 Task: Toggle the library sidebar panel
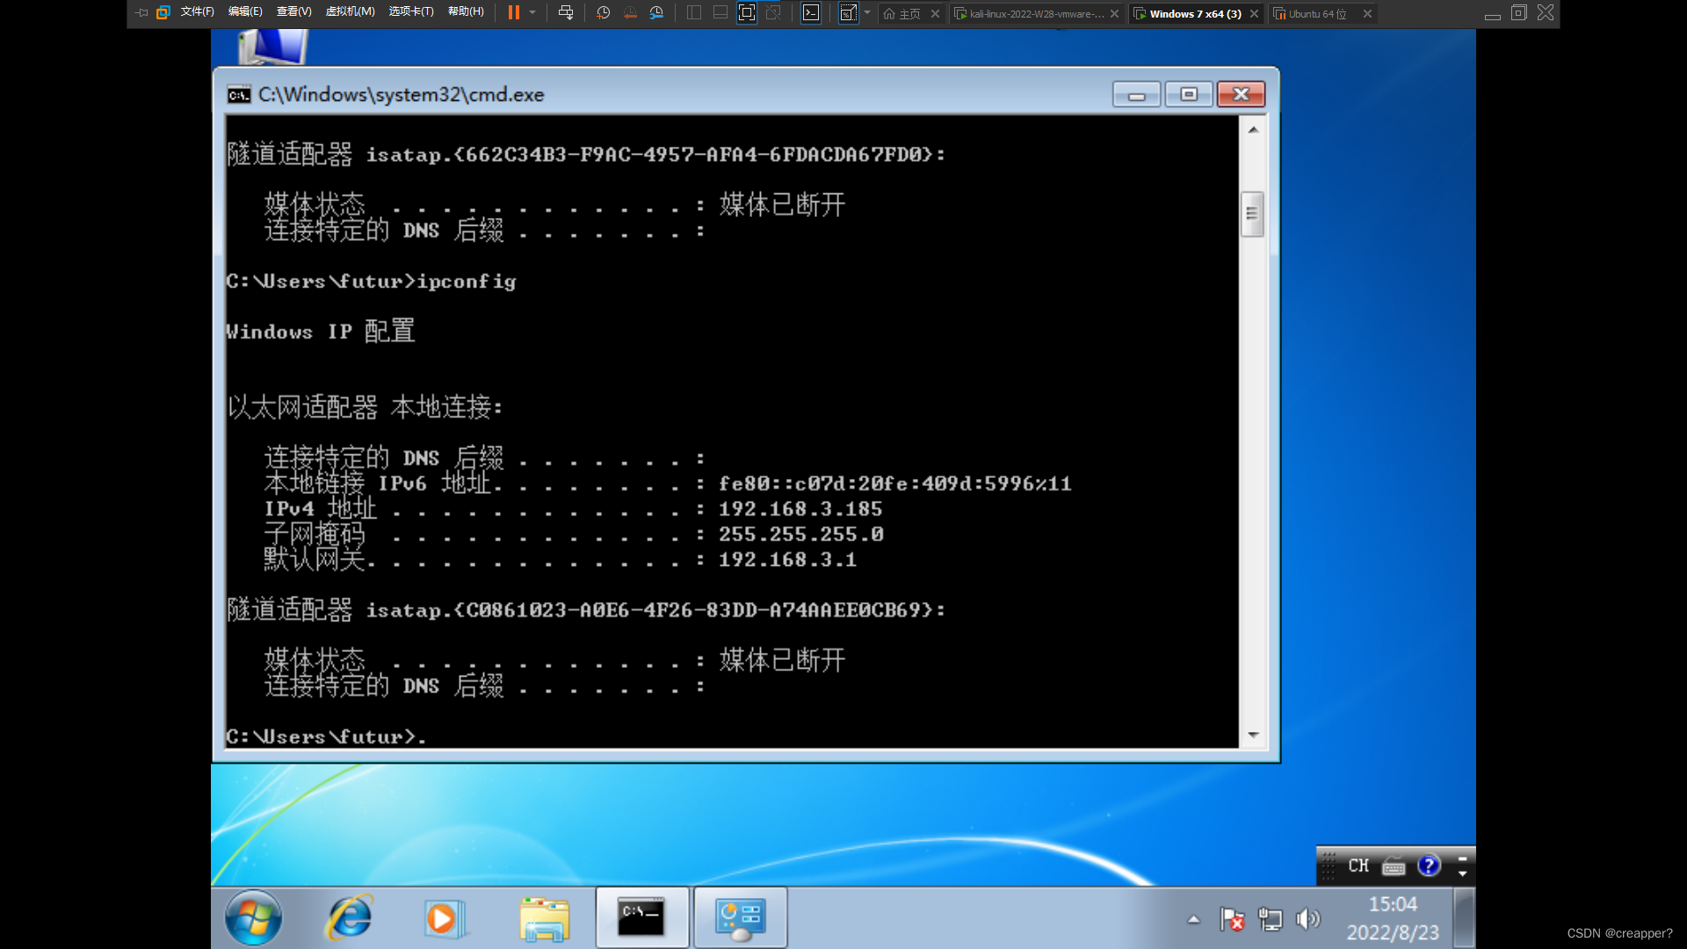click(693, 13)
